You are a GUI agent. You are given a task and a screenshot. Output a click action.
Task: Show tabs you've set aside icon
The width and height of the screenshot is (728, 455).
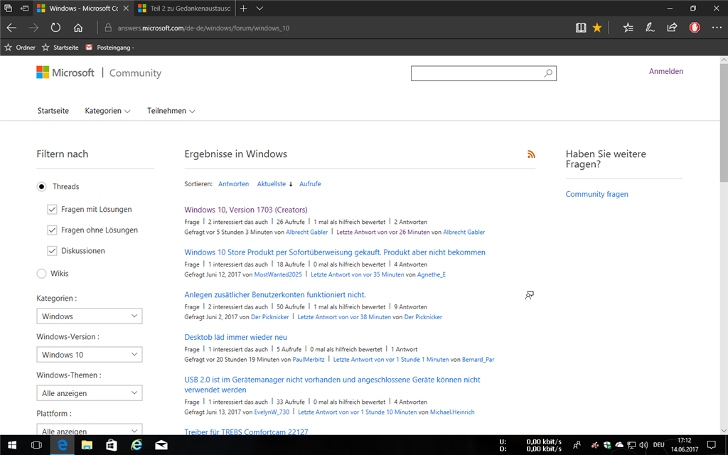8,9
